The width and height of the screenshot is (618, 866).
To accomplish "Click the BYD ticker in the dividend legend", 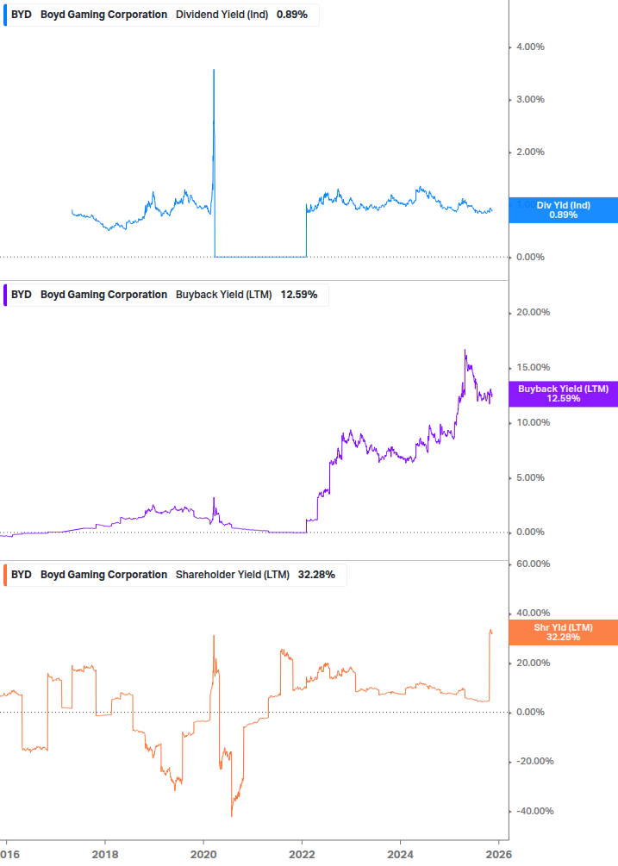I will coord(22,15).
